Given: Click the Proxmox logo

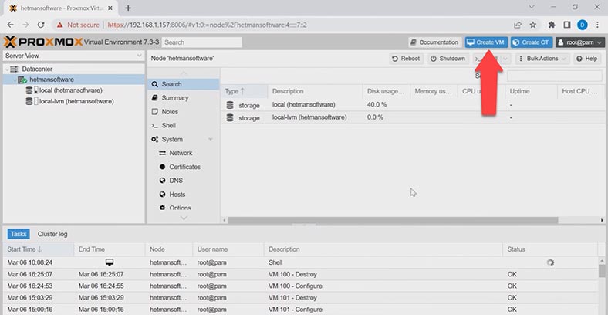Looking at the screenshot, I should [x=43, y=42].
